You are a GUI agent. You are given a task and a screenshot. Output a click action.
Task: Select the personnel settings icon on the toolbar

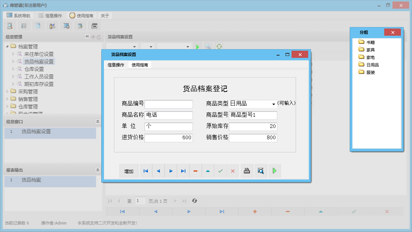pos(52,26)
